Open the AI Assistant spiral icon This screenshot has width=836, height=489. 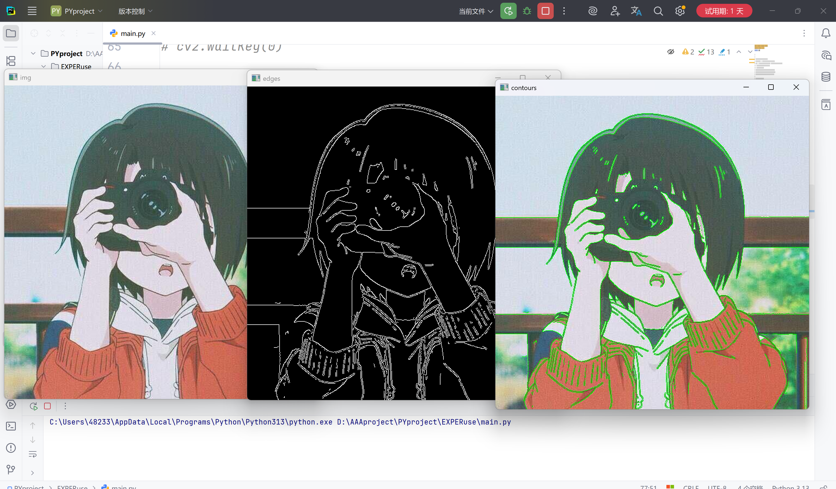click(x=593, y=11)
